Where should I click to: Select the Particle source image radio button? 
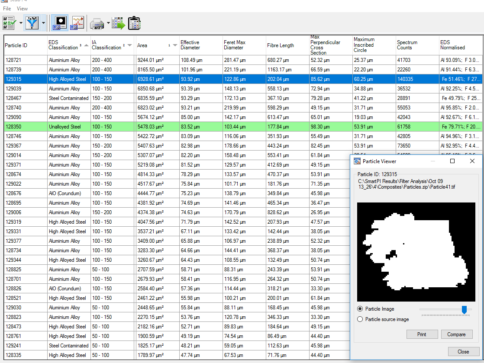tap(360, 319)
